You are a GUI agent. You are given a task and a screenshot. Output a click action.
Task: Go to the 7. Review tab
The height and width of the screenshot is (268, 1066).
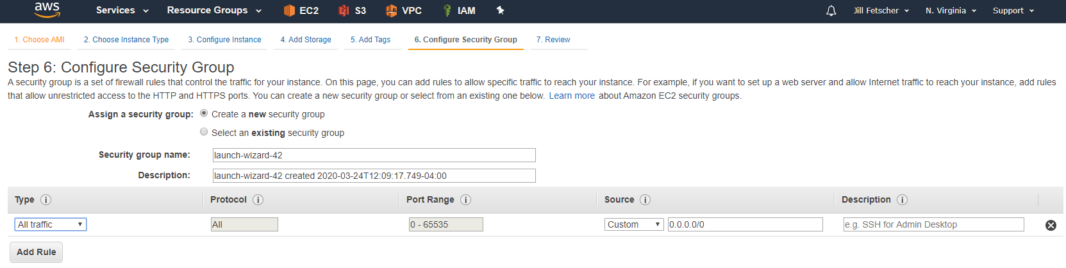553,40
